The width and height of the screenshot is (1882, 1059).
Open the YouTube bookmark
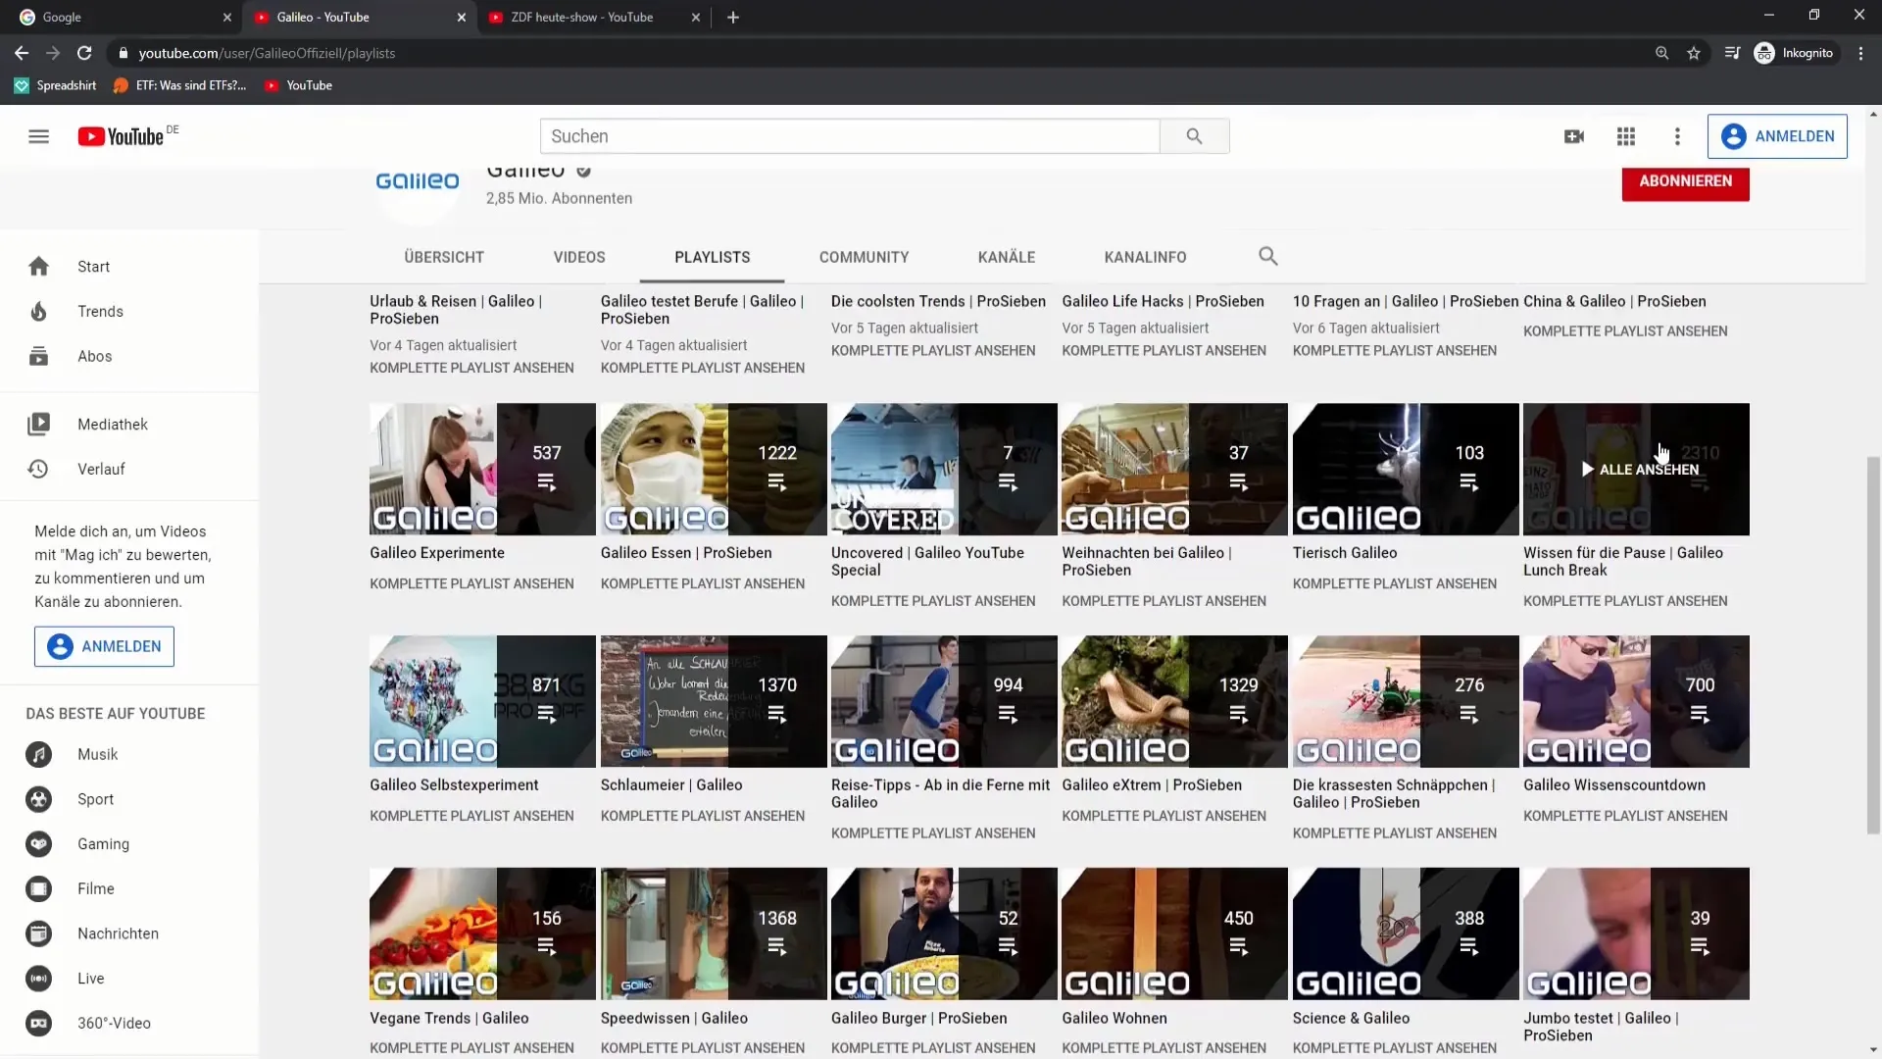point(299,85)
